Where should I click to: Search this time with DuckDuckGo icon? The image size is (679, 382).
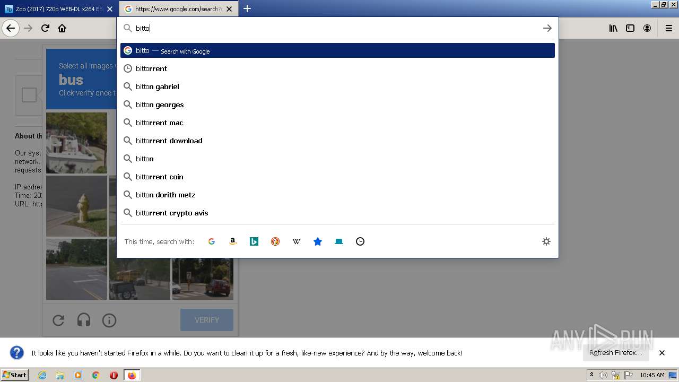click(x=275, y=241)
